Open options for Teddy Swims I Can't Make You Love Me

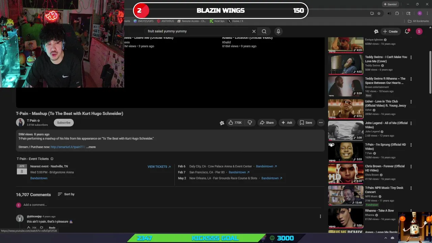pyautogui.click(x=411, y=57)
